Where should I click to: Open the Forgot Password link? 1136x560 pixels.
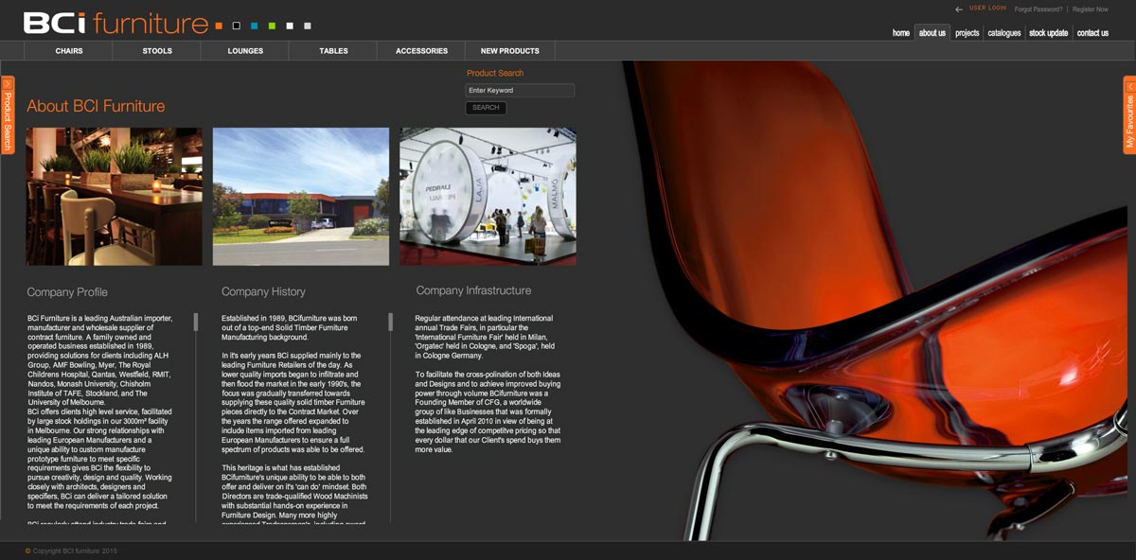(x=1038, y=9)
